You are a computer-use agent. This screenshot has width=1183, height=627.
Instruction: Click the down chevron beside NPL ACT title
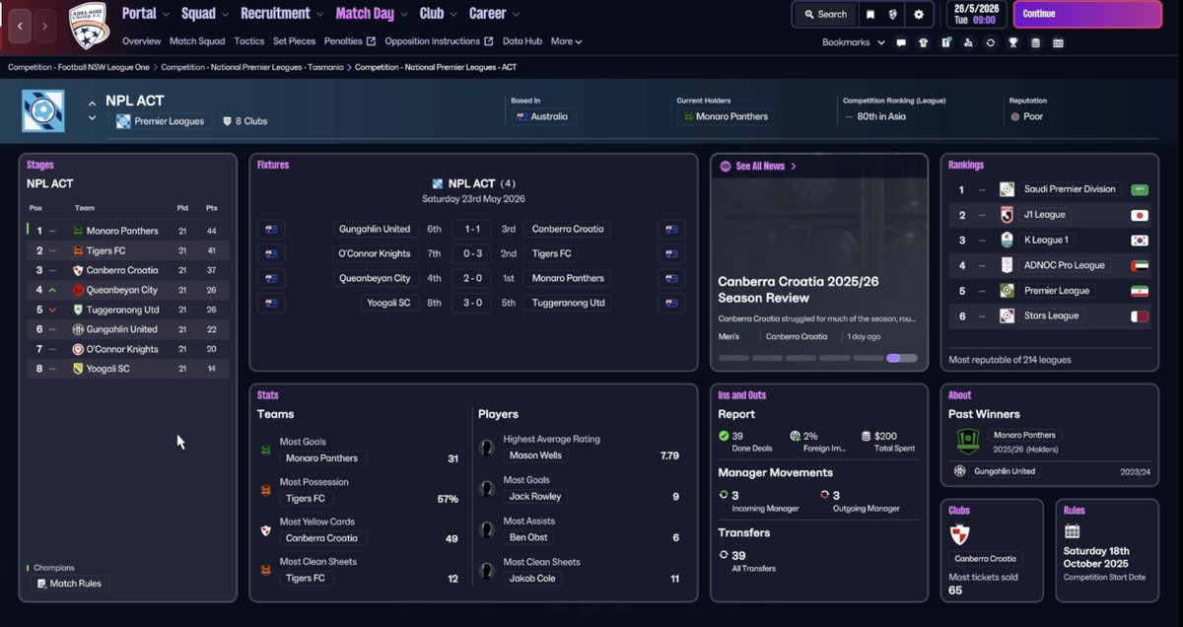(93, 118)
